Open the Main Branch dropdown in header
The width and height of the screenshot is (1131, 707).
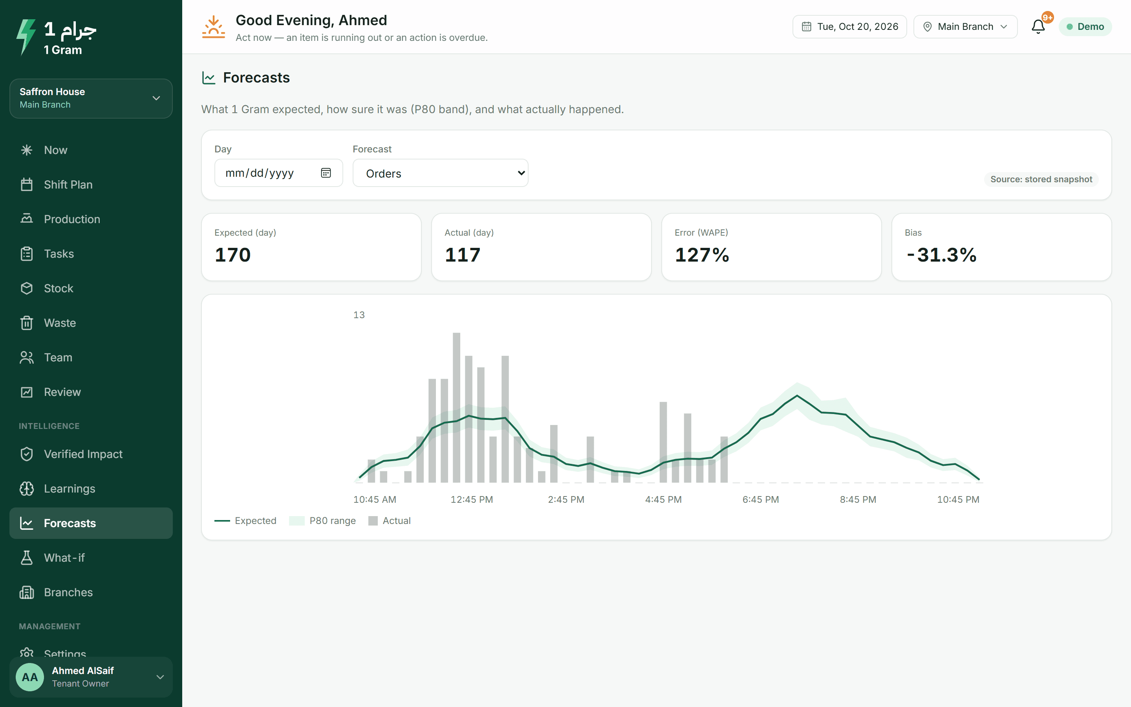[966, 27]
